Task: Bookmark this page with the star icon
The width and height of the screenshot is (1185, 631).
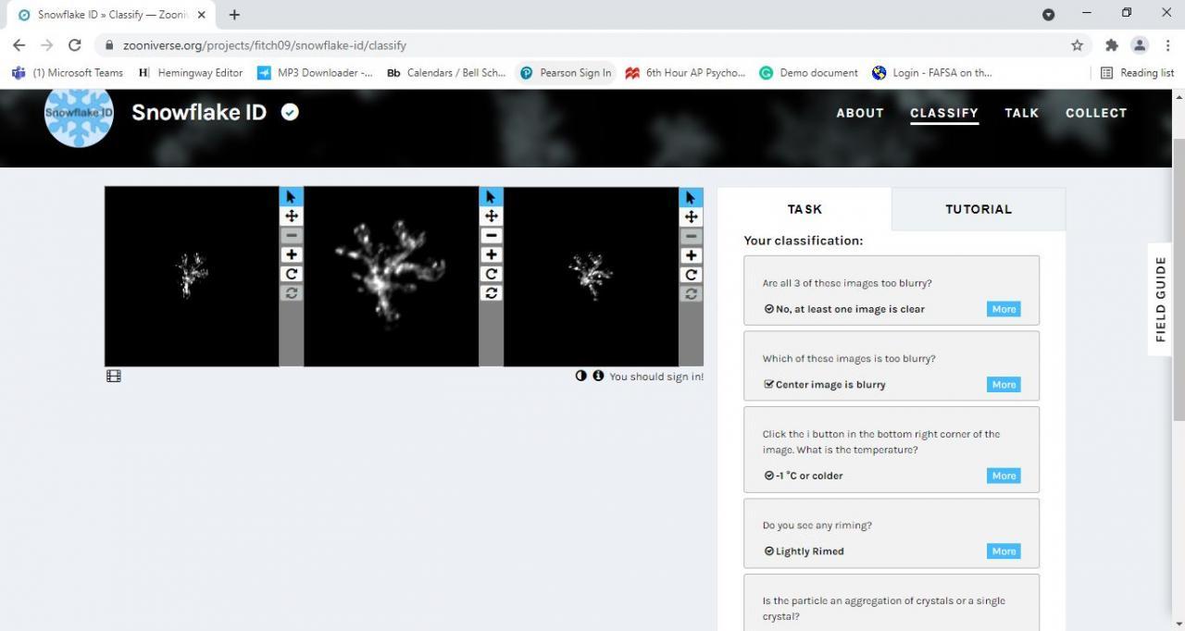Action: click(1077, 44)
